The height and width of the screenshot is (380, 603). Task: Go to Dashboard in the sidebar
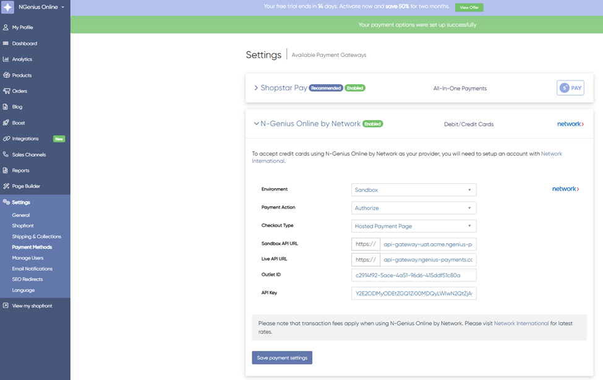[x=25, y=43]
